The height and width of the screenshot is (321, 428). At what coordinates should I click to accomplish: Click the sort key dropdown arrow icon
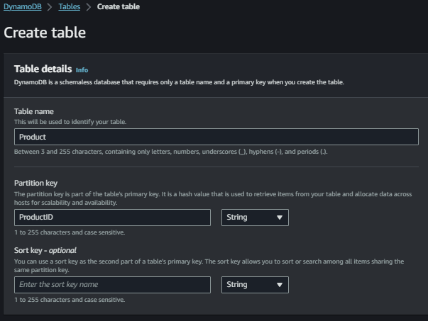point(280,286)
